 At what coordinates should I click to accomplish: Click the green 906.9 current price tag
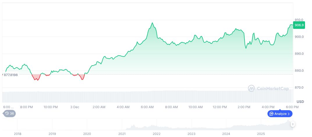[x=299, y=25]
